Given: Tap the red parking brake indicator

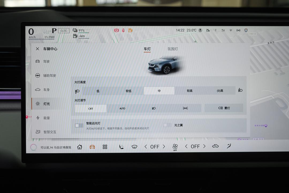Looking at the screenshot, I should 116,30.
